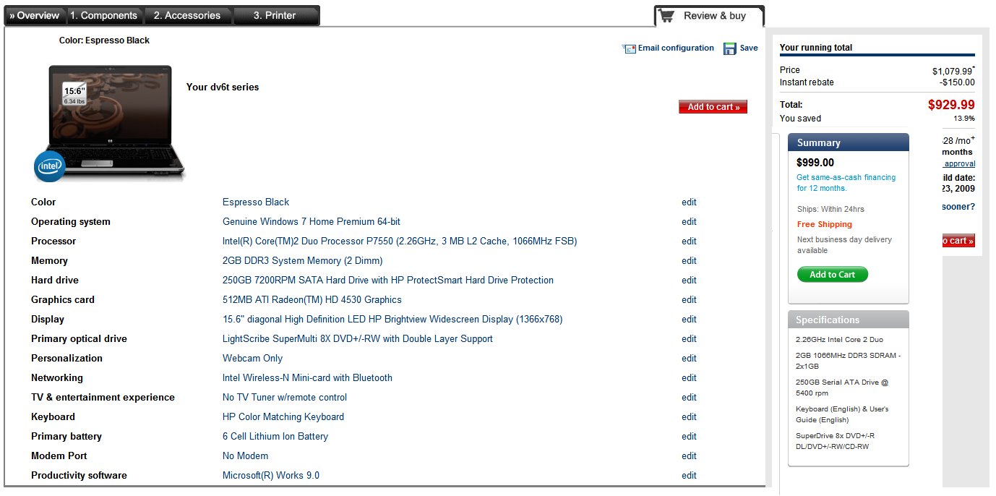Click the Your running total heading

tap(816, 48)
